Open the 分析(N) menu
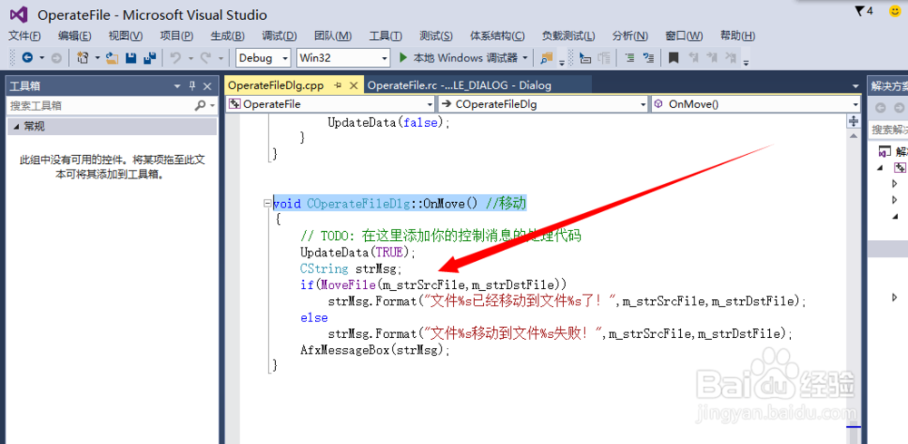 (630, 36)
